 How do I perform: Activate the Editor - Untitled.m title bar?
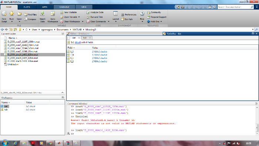[x=114, y=34]
